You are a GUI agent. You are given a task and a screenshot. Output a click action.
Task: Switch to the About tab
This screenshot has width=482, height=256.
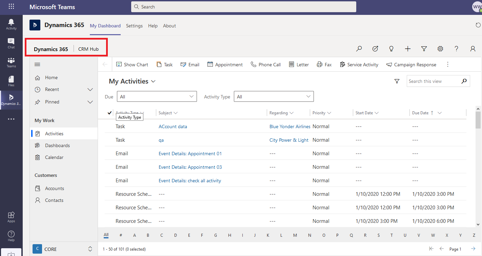(x=169, y=26)
